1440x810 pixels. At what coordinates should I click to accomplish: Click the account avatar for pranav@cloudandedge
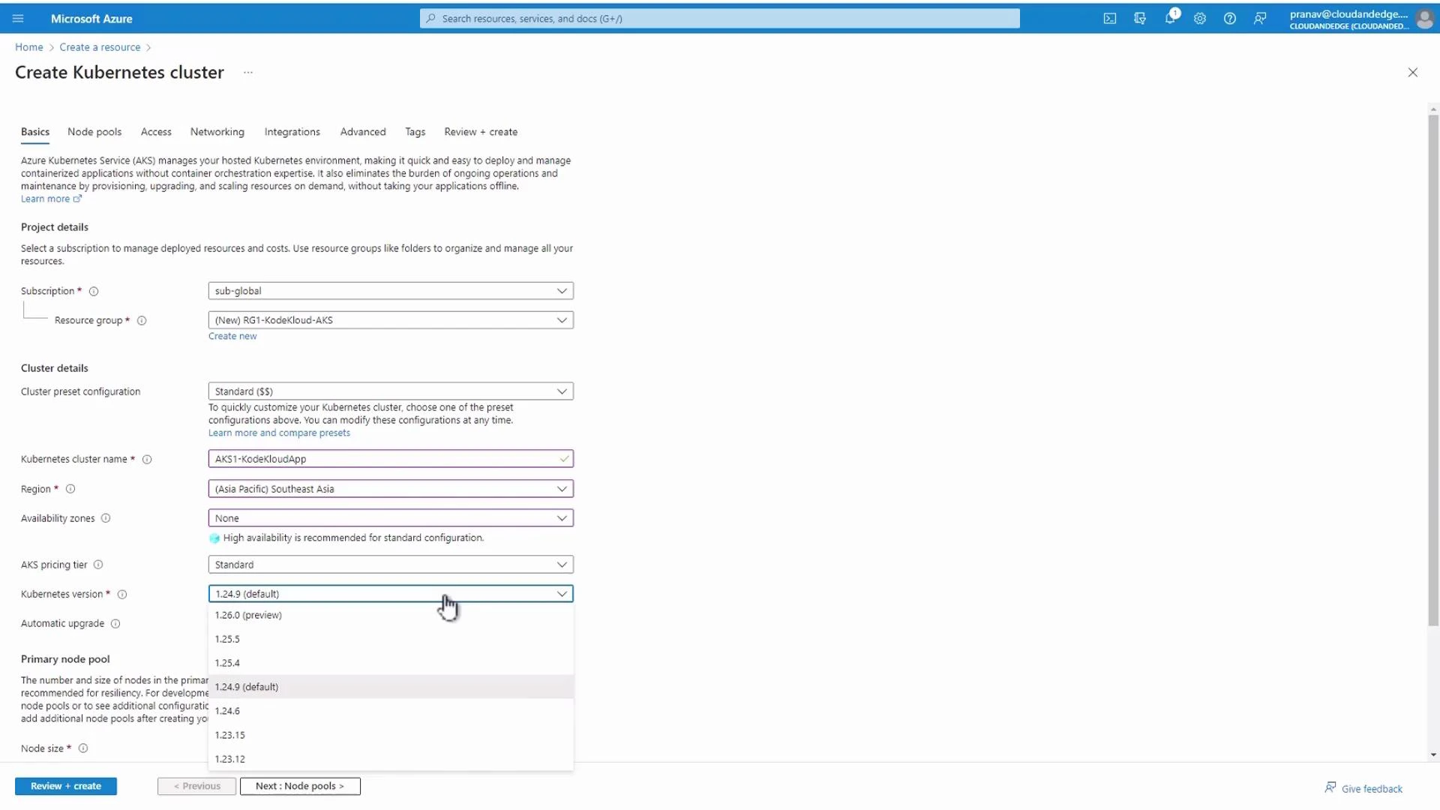[1423, 18]
